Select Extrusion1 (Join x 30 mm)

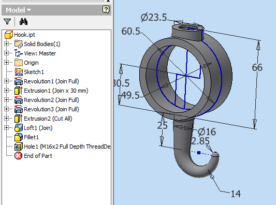[x=56, y=91]
